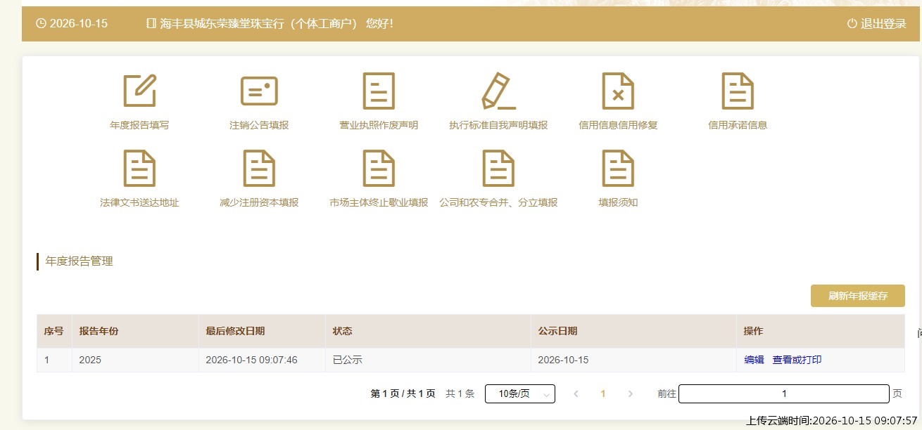Click the 信用承诺信息 text label
The height and width of the screenshot is (430, 922).
(738, 125)
